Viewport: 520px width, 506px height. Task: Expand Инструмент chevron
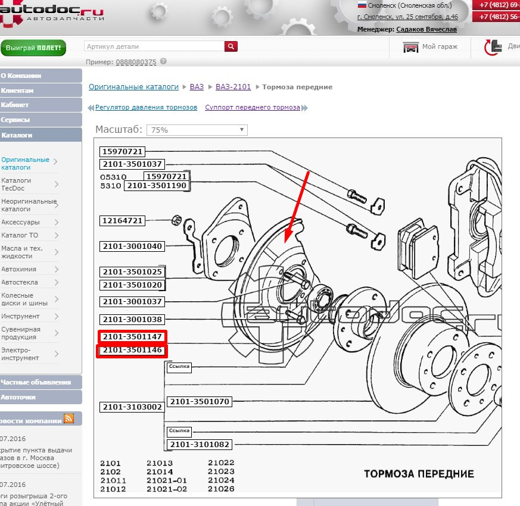(x=57, y=317)
